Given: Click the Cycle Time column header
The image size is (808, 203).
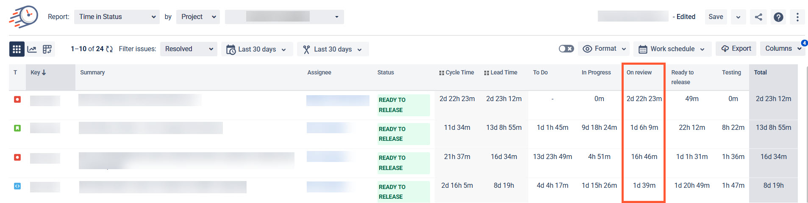Looking at the screenshot, I should (457, 72).
